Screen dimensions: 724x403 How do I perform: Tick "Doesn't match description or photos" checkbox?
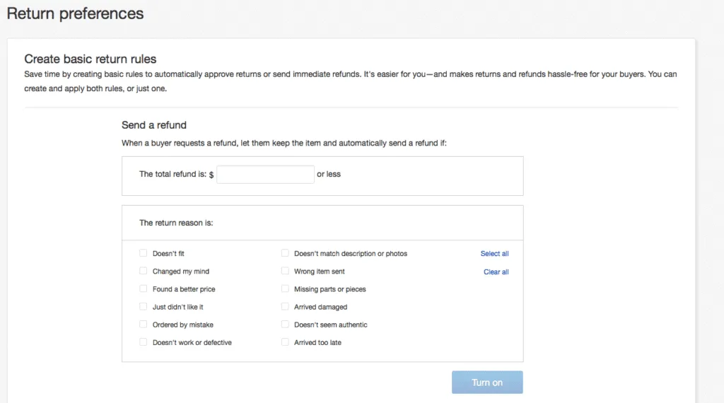point(286,253)
